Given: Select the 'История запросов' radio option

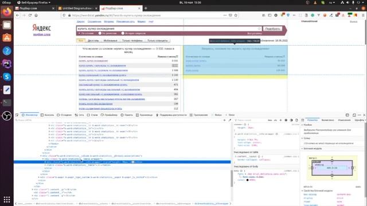Looking at the screenshot, I should point(123,33).
